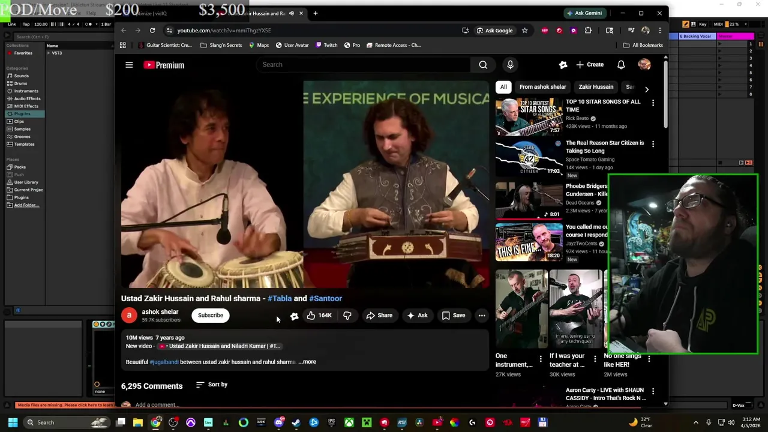Screen dimensions: 768x432
Task: Dislike the Zakir Hussain video
Action: coord(347,316)
